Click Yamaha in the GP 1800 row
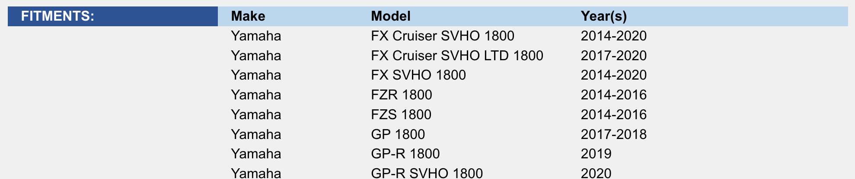Image resolution: width=855 pixels, height=179 pixels. point(256,134)
